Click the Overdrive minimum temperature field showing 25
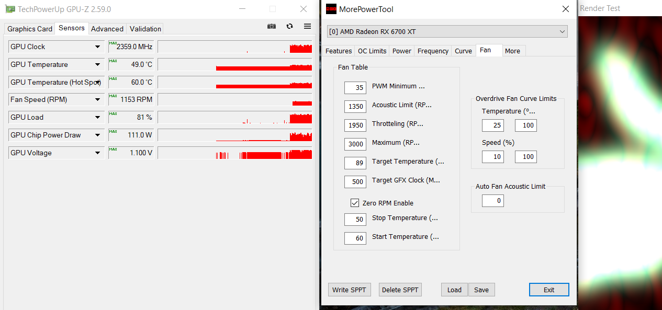Image resolution: width=662 pixels, height=310 pixels. coord(493,125)
